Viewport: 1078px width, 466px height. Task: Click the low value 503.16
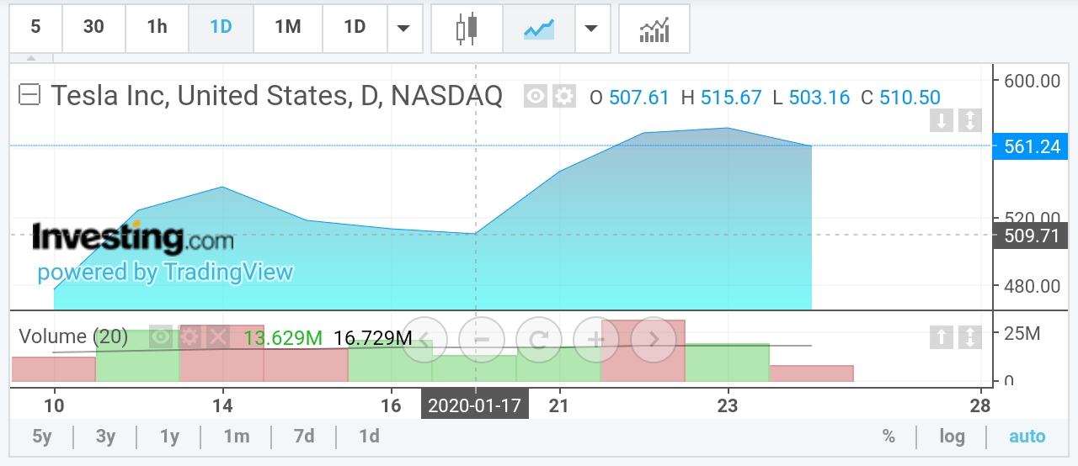819,98
